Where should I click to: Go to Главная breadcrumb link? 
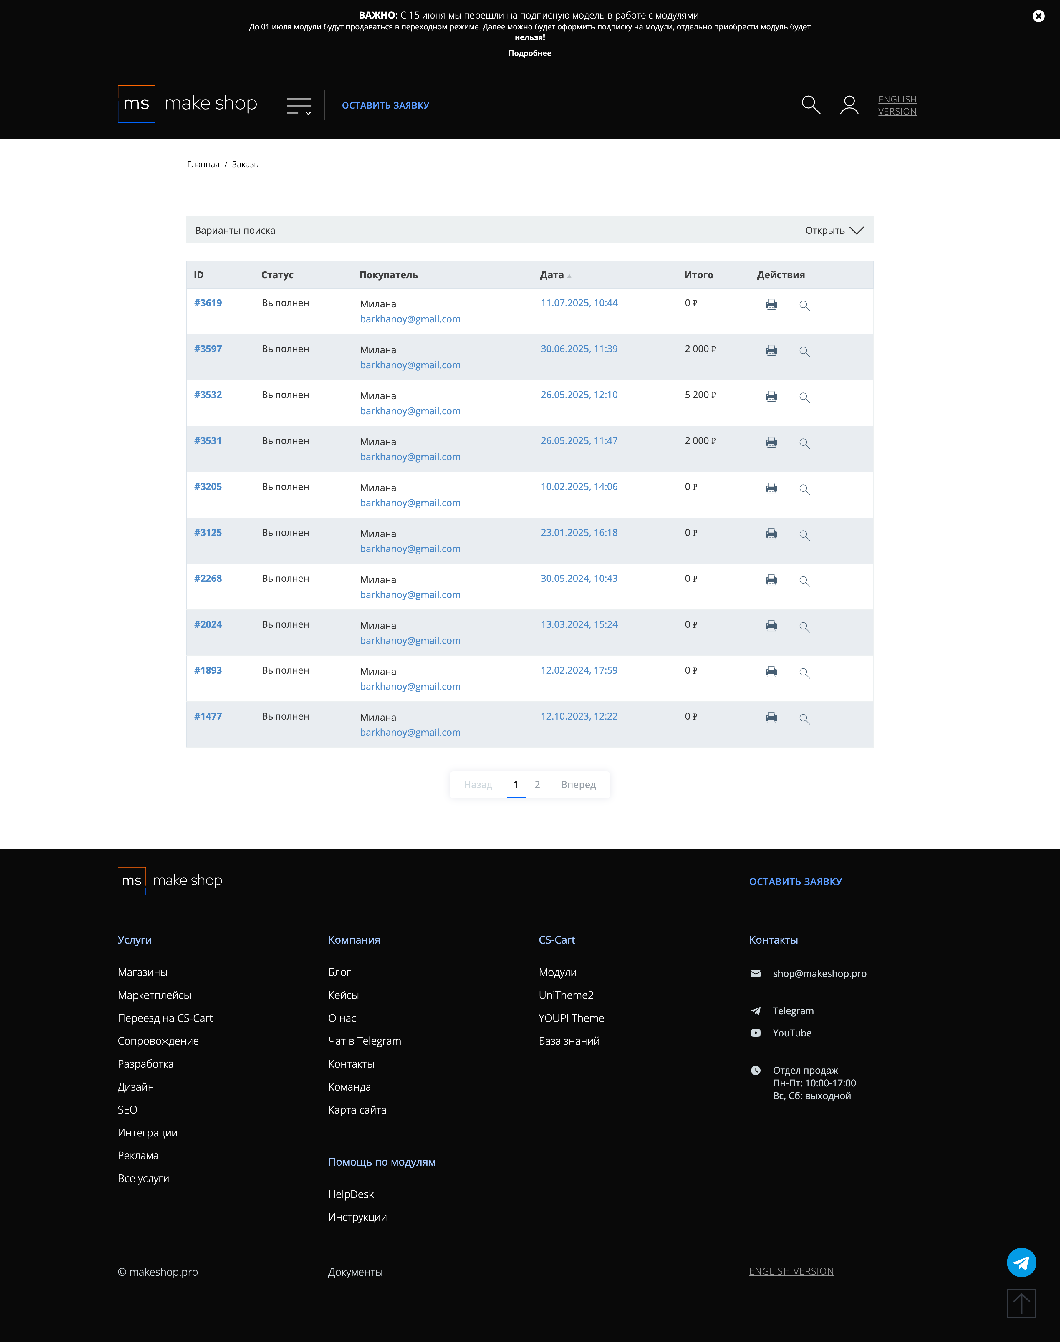[203, 164]
